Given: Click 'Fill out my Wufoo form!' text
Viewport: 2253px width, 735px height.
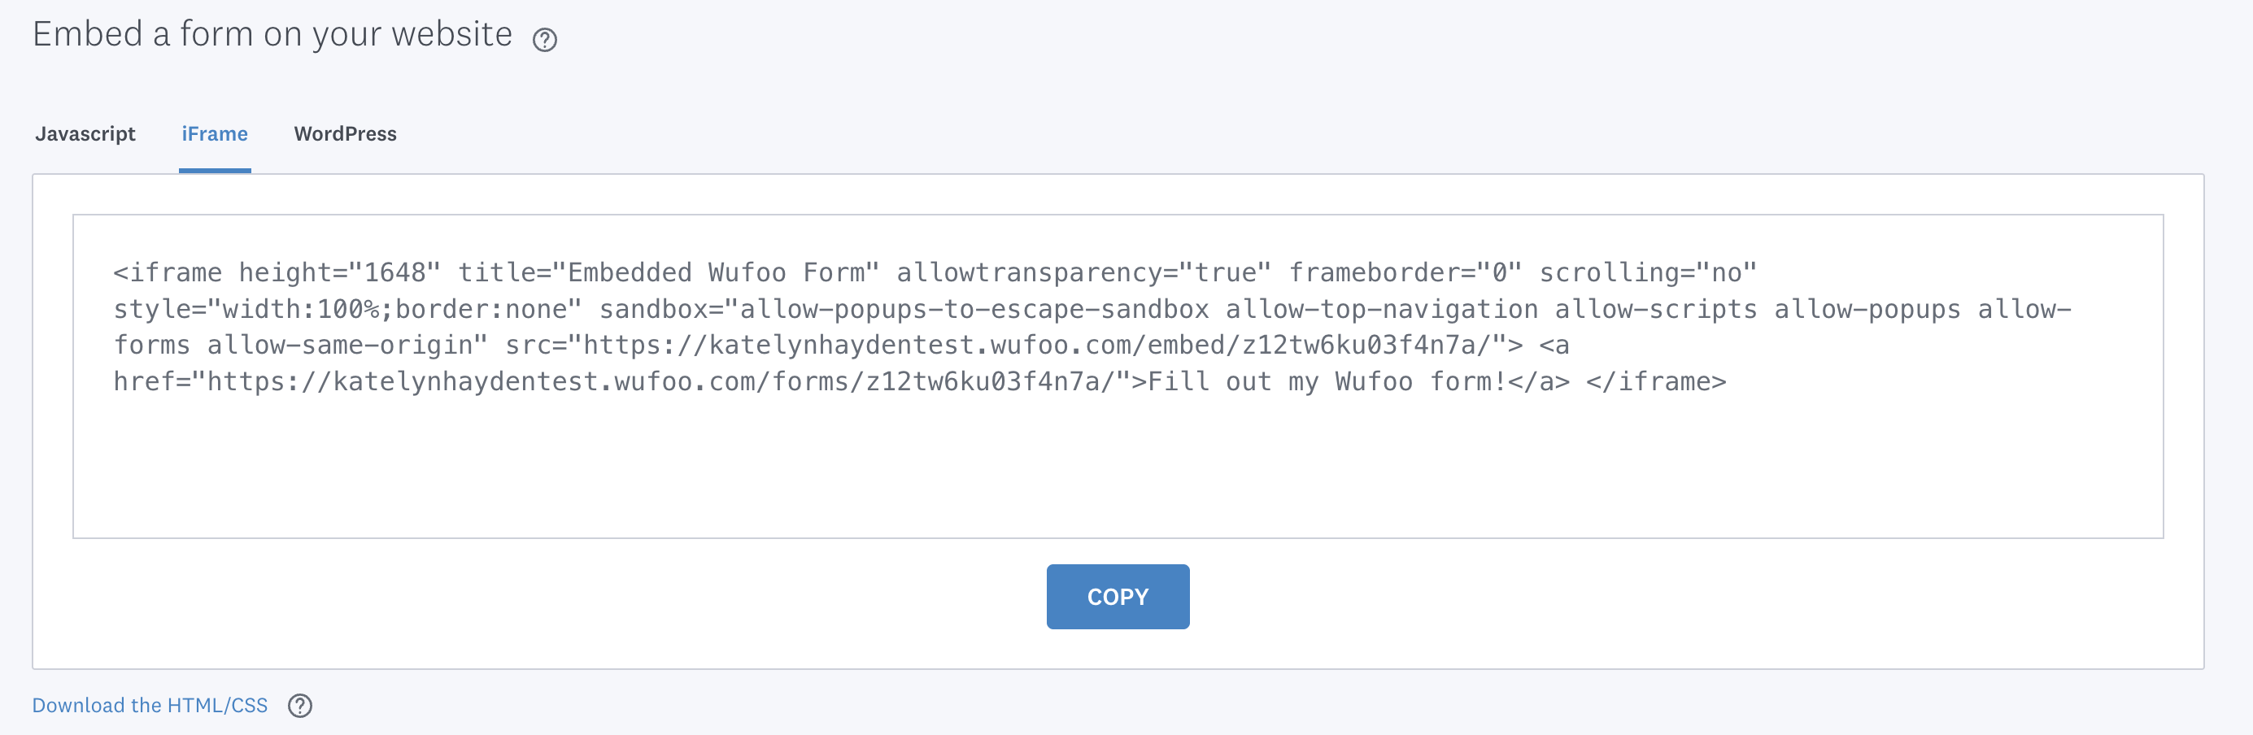Looking at the screenshot, I should (x=1327, y=382).
